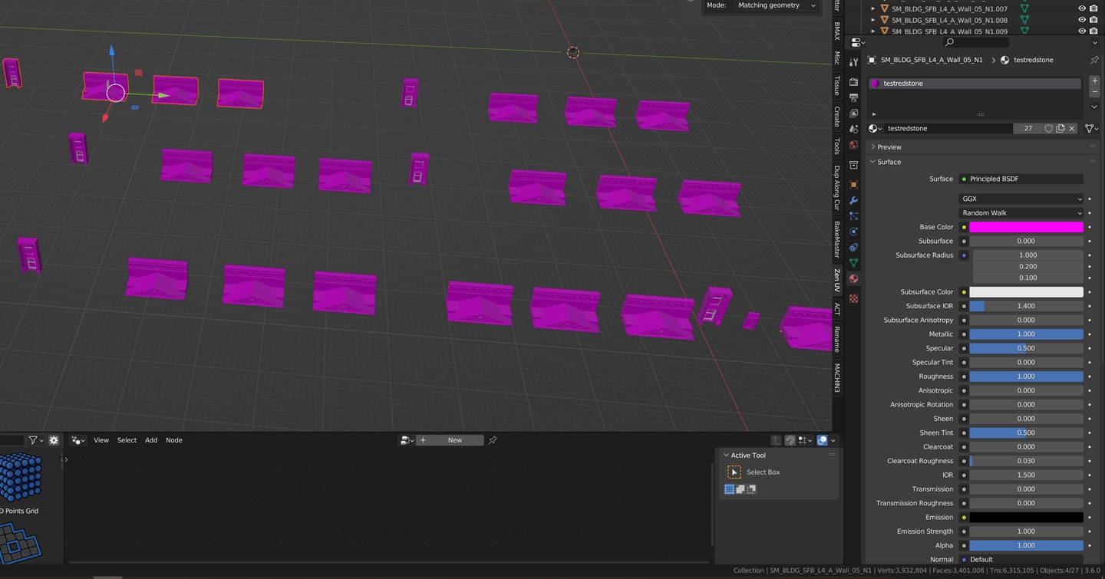The image size is (1105, 579).
Task: Expand the Preview panel
Action: coord(889,147)
